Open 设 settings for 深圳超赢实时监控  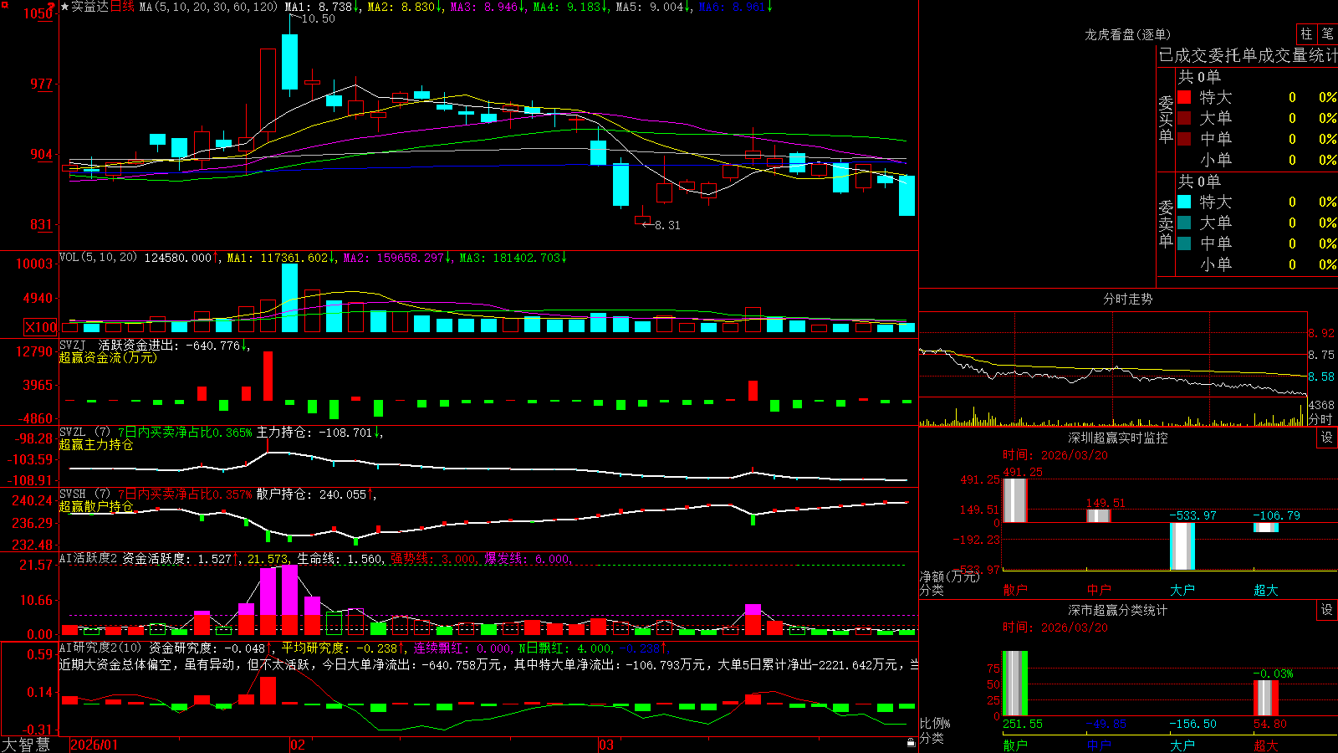[1327, 438]
